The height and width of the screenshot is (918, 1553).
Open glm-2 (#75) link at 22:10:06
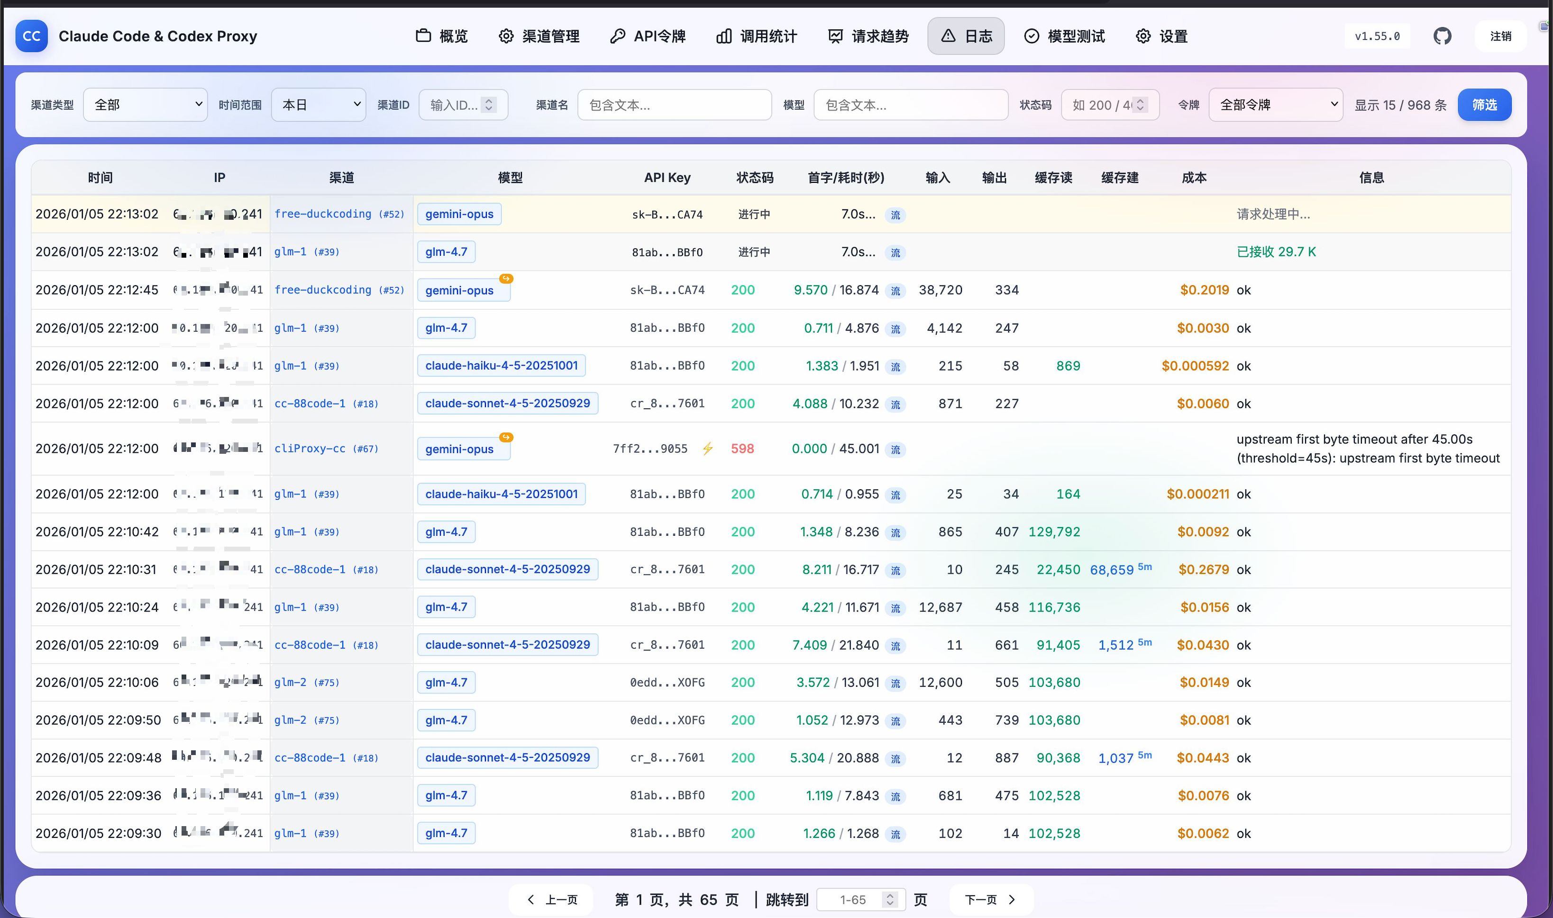tap(306, 682)
